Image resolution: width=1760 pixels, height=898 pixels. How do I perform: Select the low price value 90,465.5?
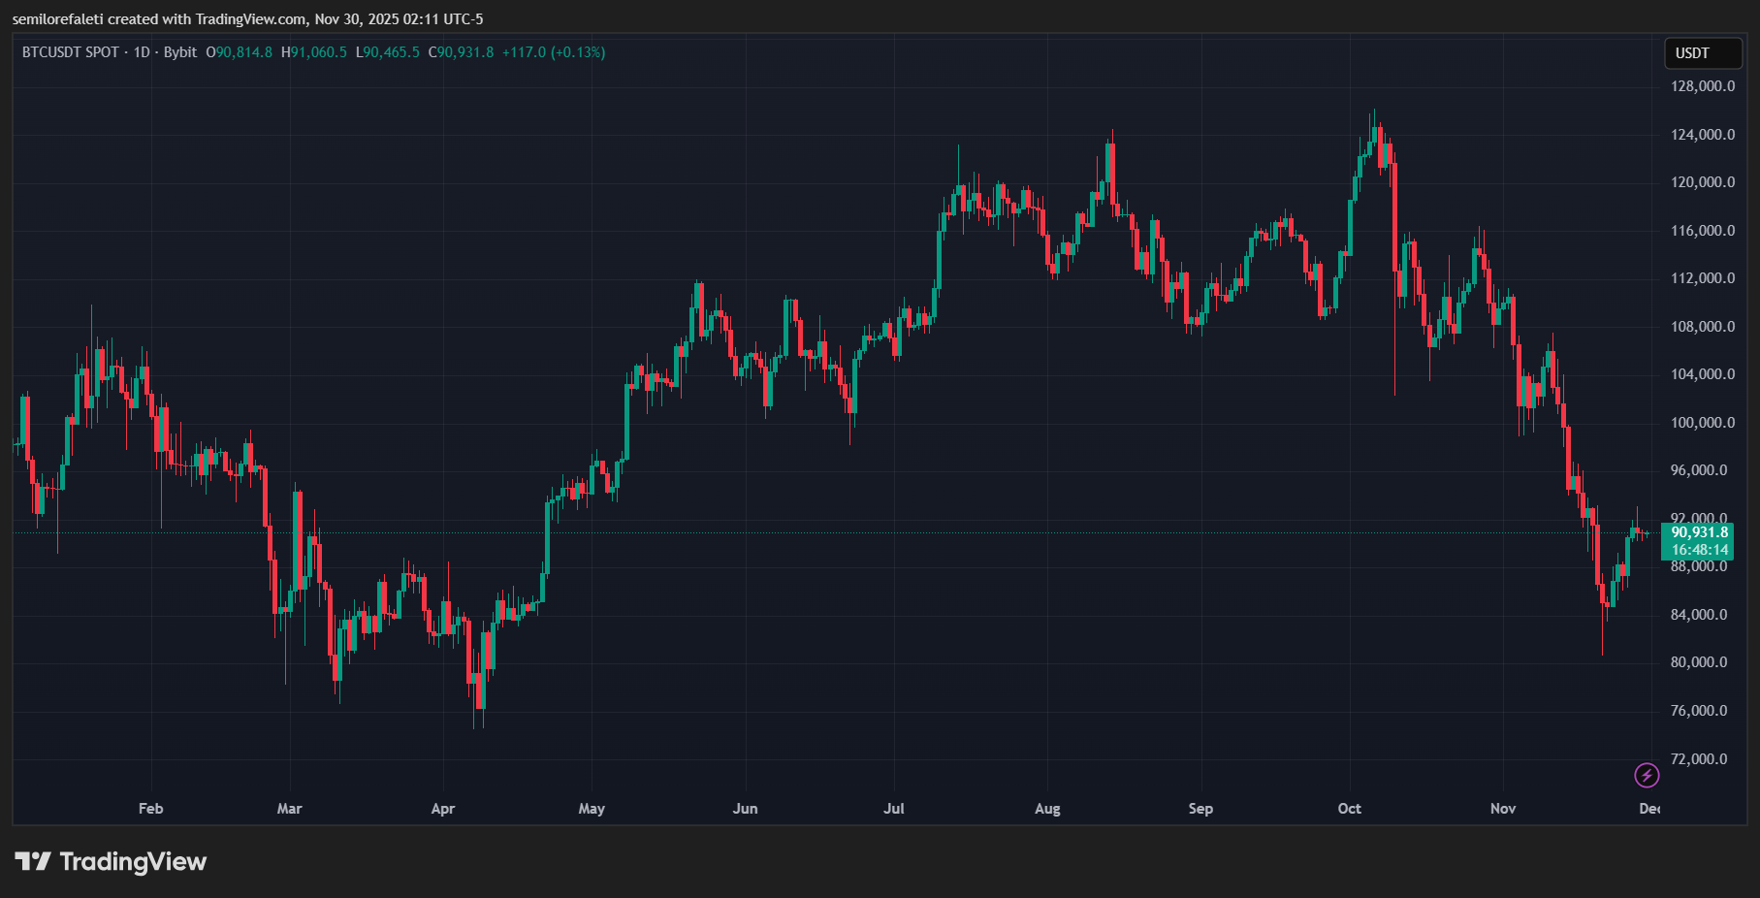pyautogui.click(x=388, y=53)
